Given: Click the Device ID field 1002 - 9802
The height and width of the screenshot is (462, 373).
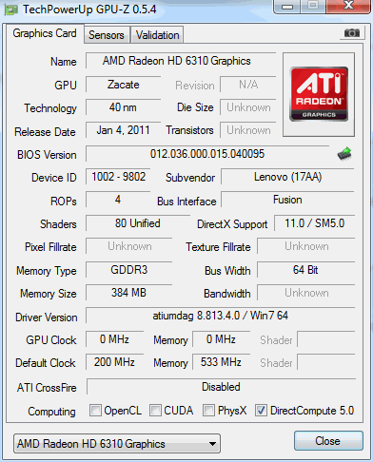Looking at the screenshot, I should tap(118, 177).
